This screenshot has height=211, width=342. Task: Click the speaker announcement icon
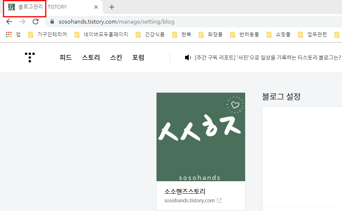pos(188,58)
